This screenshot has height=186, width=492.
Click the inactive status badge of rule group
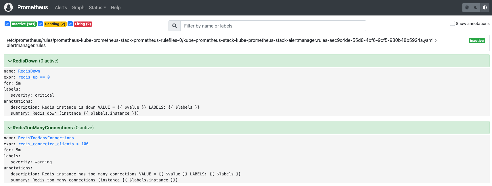click(477, 41)
